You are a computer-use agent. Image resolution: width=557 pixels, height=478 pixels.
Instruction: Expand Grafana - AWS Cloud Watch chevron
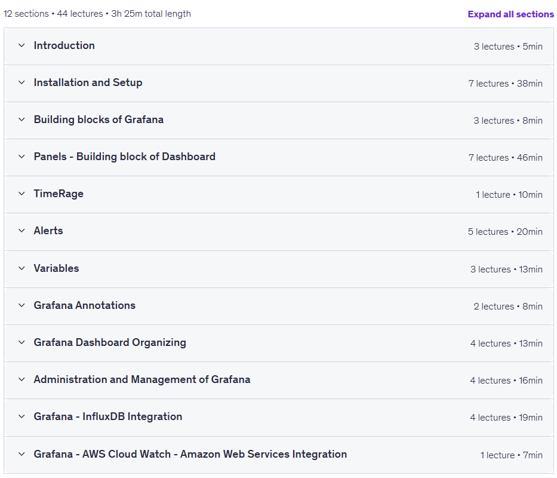[x=21, y=454]
